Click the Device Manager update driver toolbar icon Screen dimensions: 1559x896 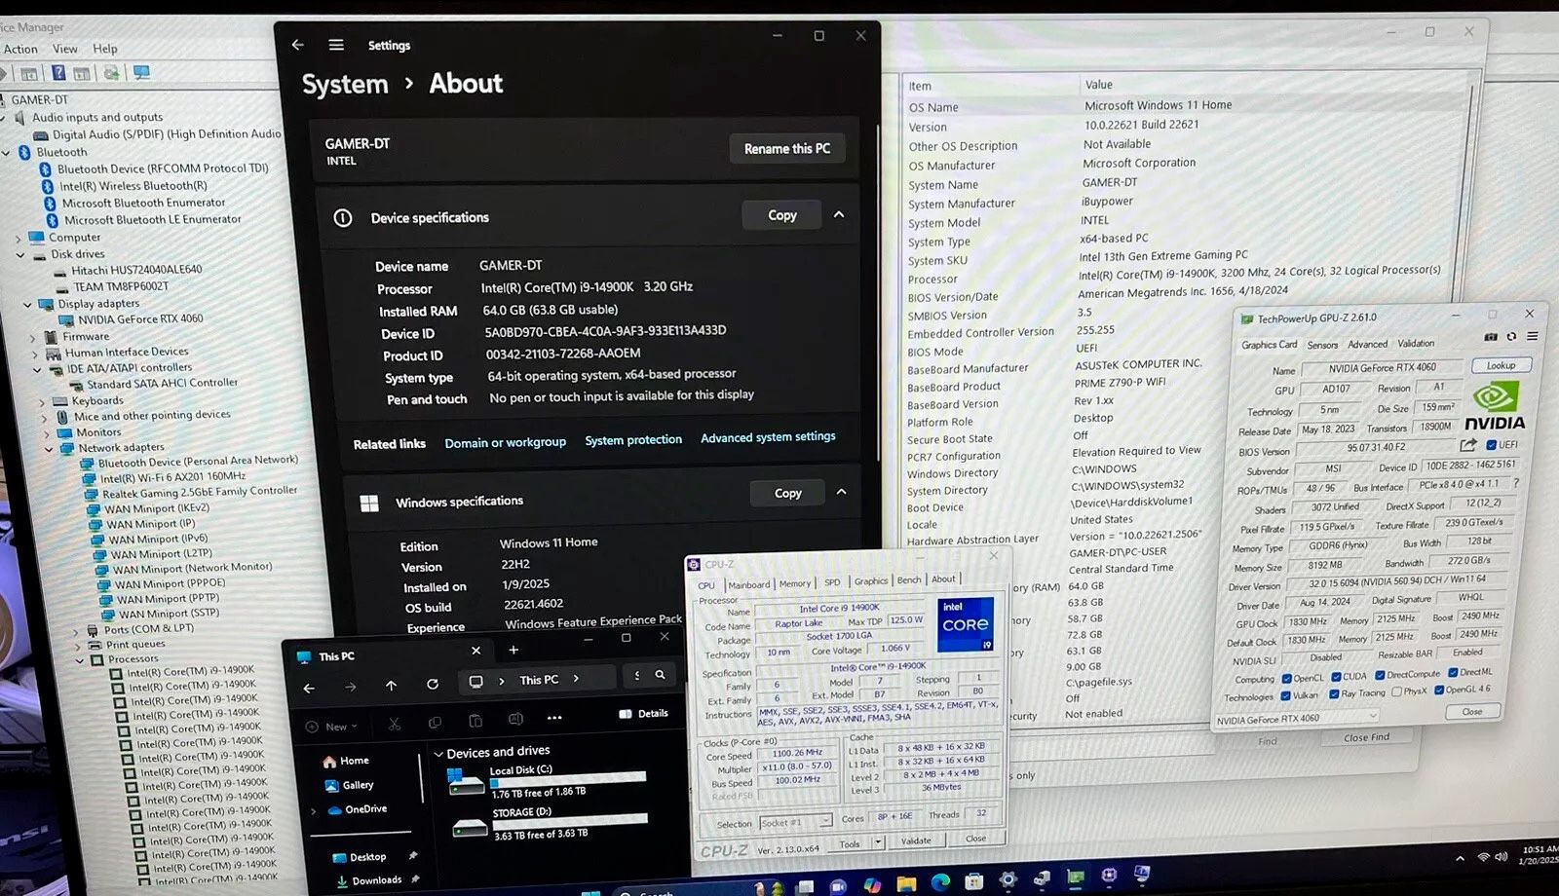coord(112,73)
